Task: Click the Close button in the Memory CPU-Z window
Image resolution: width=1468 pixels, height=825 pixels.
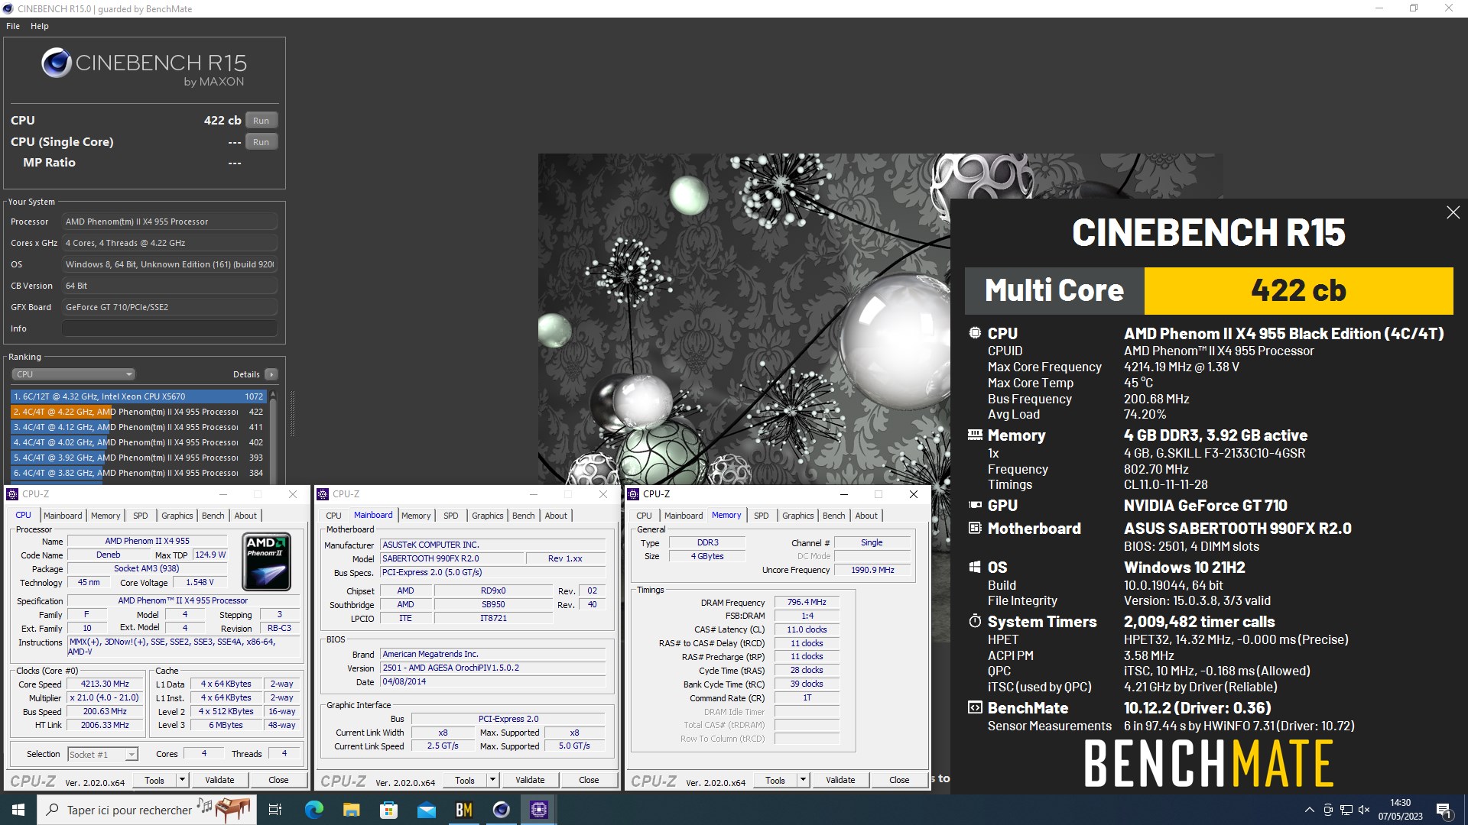Action: pyautogui.click(x=899, y=780)
